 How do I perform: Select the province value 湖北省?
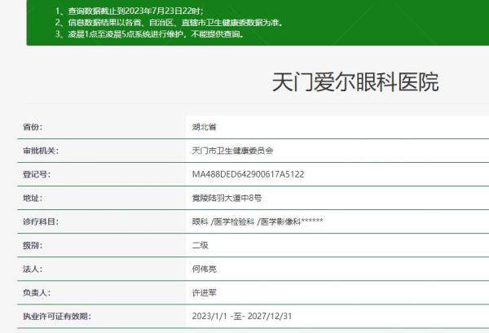pyautogui.click(x=204, y=127)
